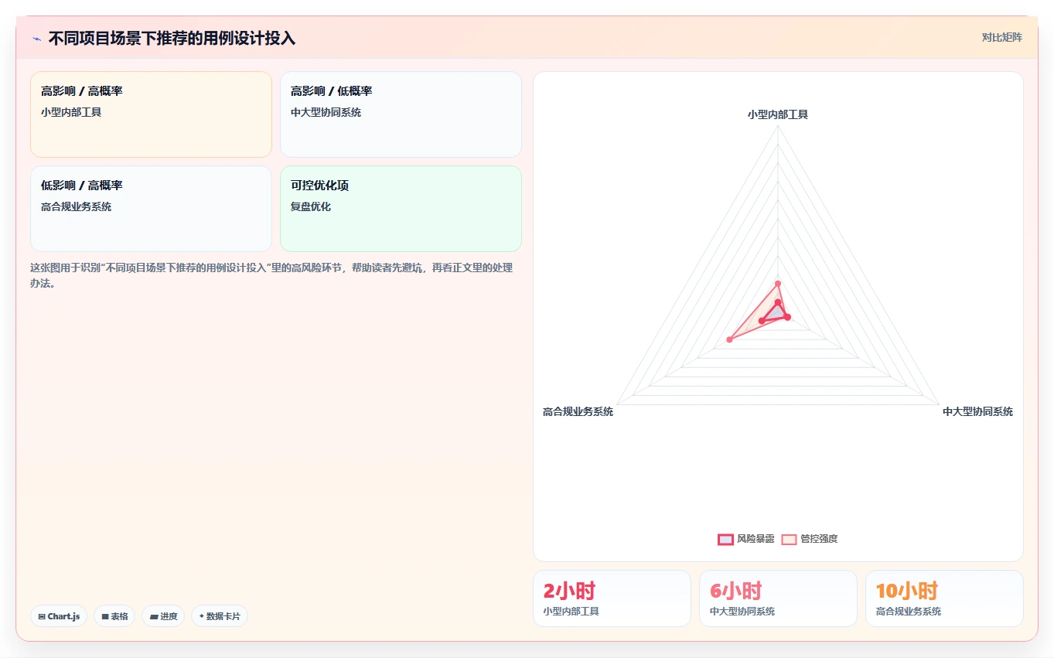The image size is (1054, 658).
Task: Click 管控强度 data point on 小型内部工具 axis
Action: 778,283
